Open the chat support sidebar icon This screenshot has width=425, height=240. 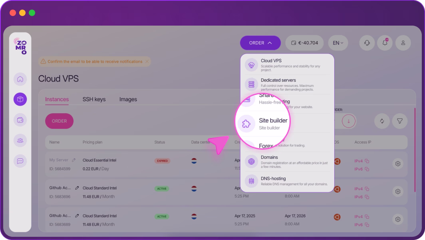point(20,161)
